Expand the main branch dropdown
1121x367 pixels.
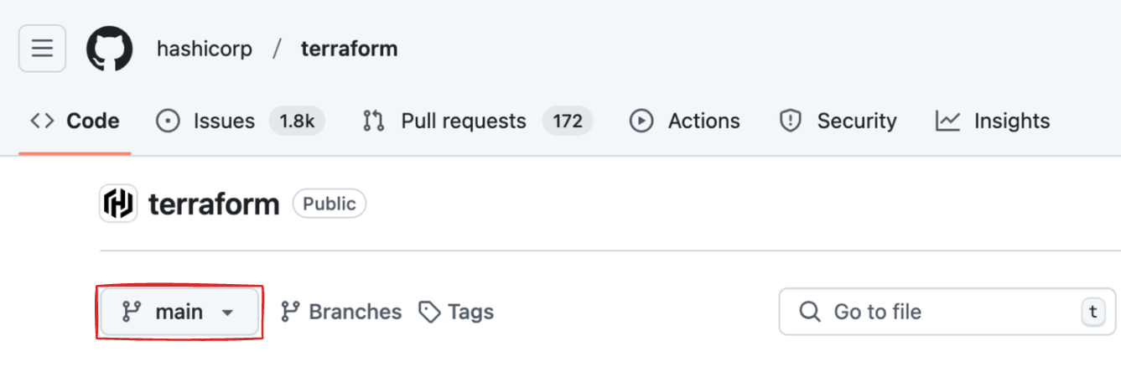(x=179, y=312)
